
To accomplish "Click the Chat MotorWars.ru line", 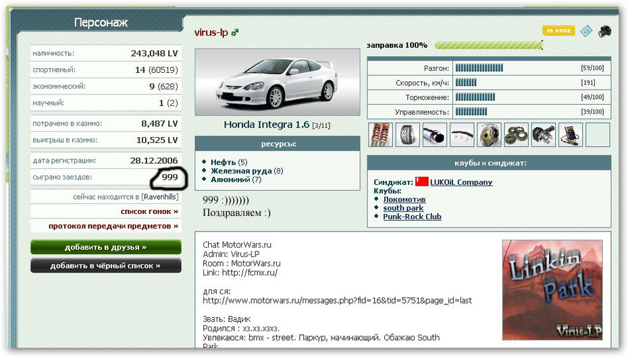I will tap(237, 244).
